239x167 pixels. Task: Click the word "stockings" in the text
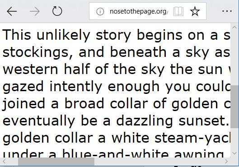pos(35,52)
